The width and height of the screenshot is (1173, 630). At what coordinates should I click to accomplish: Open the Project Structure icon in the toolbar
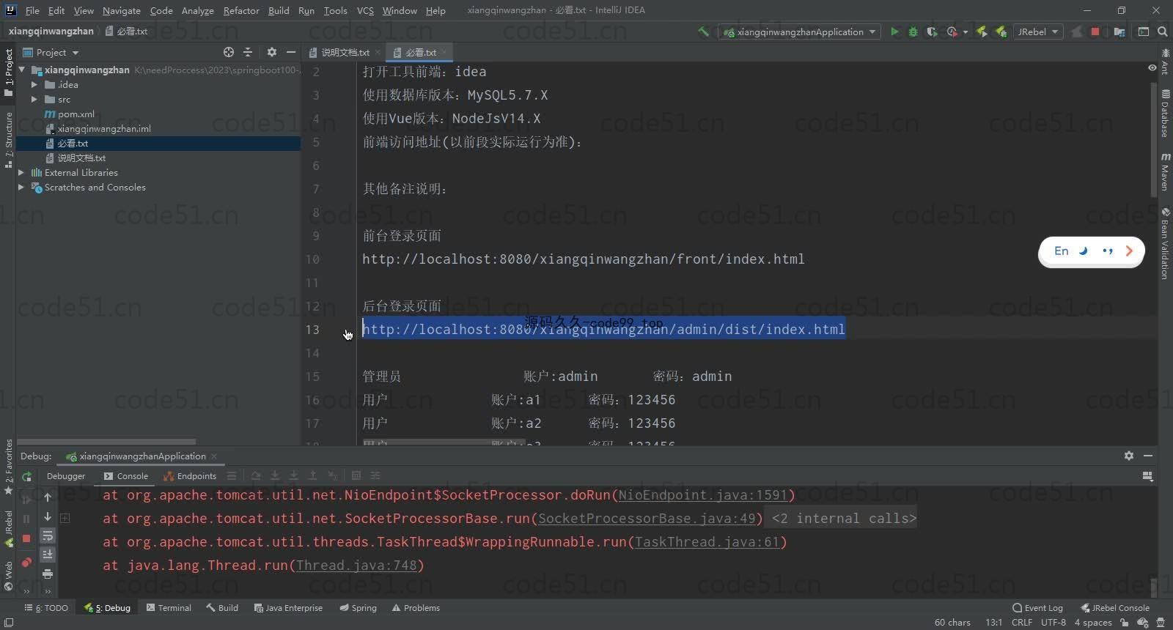click(x=1119, y=31)
